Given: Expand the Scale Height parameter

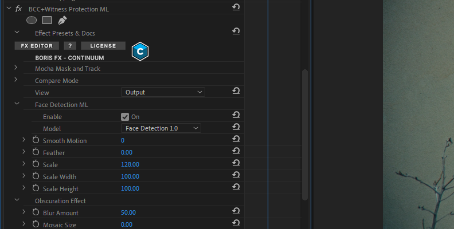Looking at the screenshot, I should point(24,188).
